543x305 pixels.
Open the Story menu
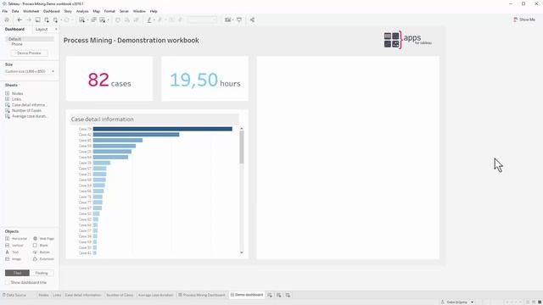coord(68,11)
